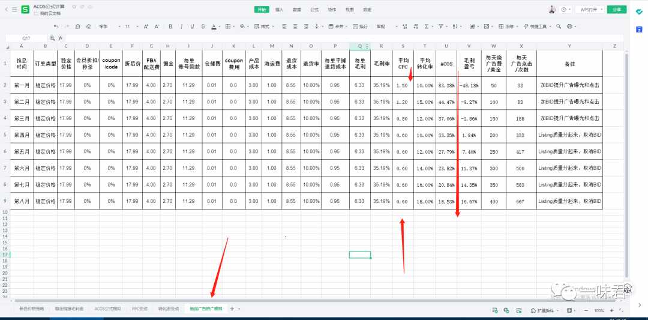Click the version history clock icon
This screenshot has width=648, height=320.
(564, 9)
